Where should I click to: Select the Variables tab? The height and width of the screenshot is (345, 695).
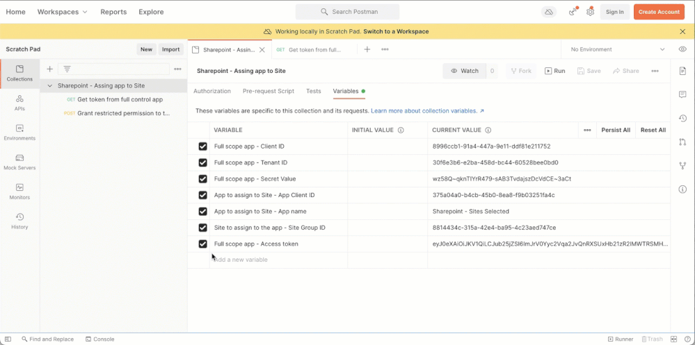(349, 91)
